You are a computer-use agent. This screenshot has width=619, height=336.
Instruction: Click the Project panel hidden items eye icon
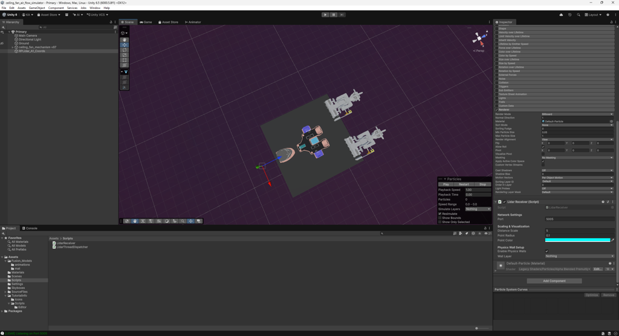pos(487,233)
